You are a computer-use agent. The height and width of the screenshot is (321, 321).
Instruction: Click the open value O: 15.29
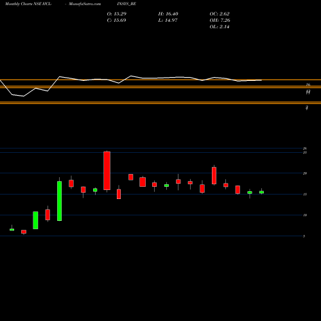pyautogui.click(x=117, y=13)
